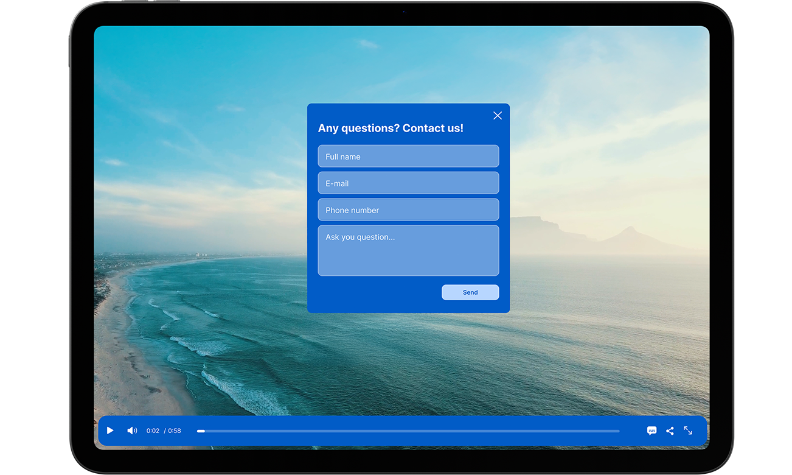Click the Any questions? Contact us! heading

click(391, 128)
